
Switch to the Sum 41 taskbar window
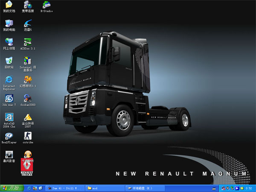pos(64,188)
